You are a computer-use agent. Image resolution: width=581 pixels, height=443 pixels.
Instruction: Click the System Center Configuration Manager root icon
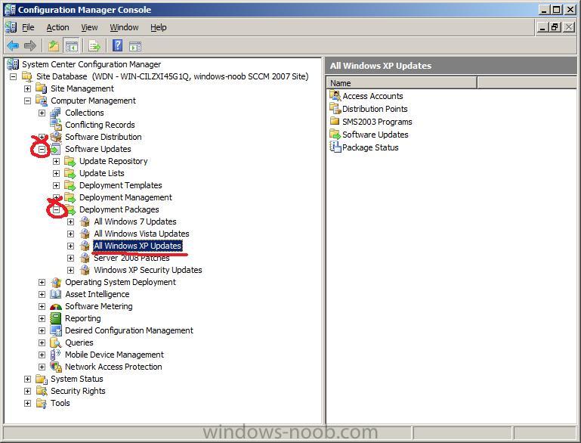coord(13,64)
